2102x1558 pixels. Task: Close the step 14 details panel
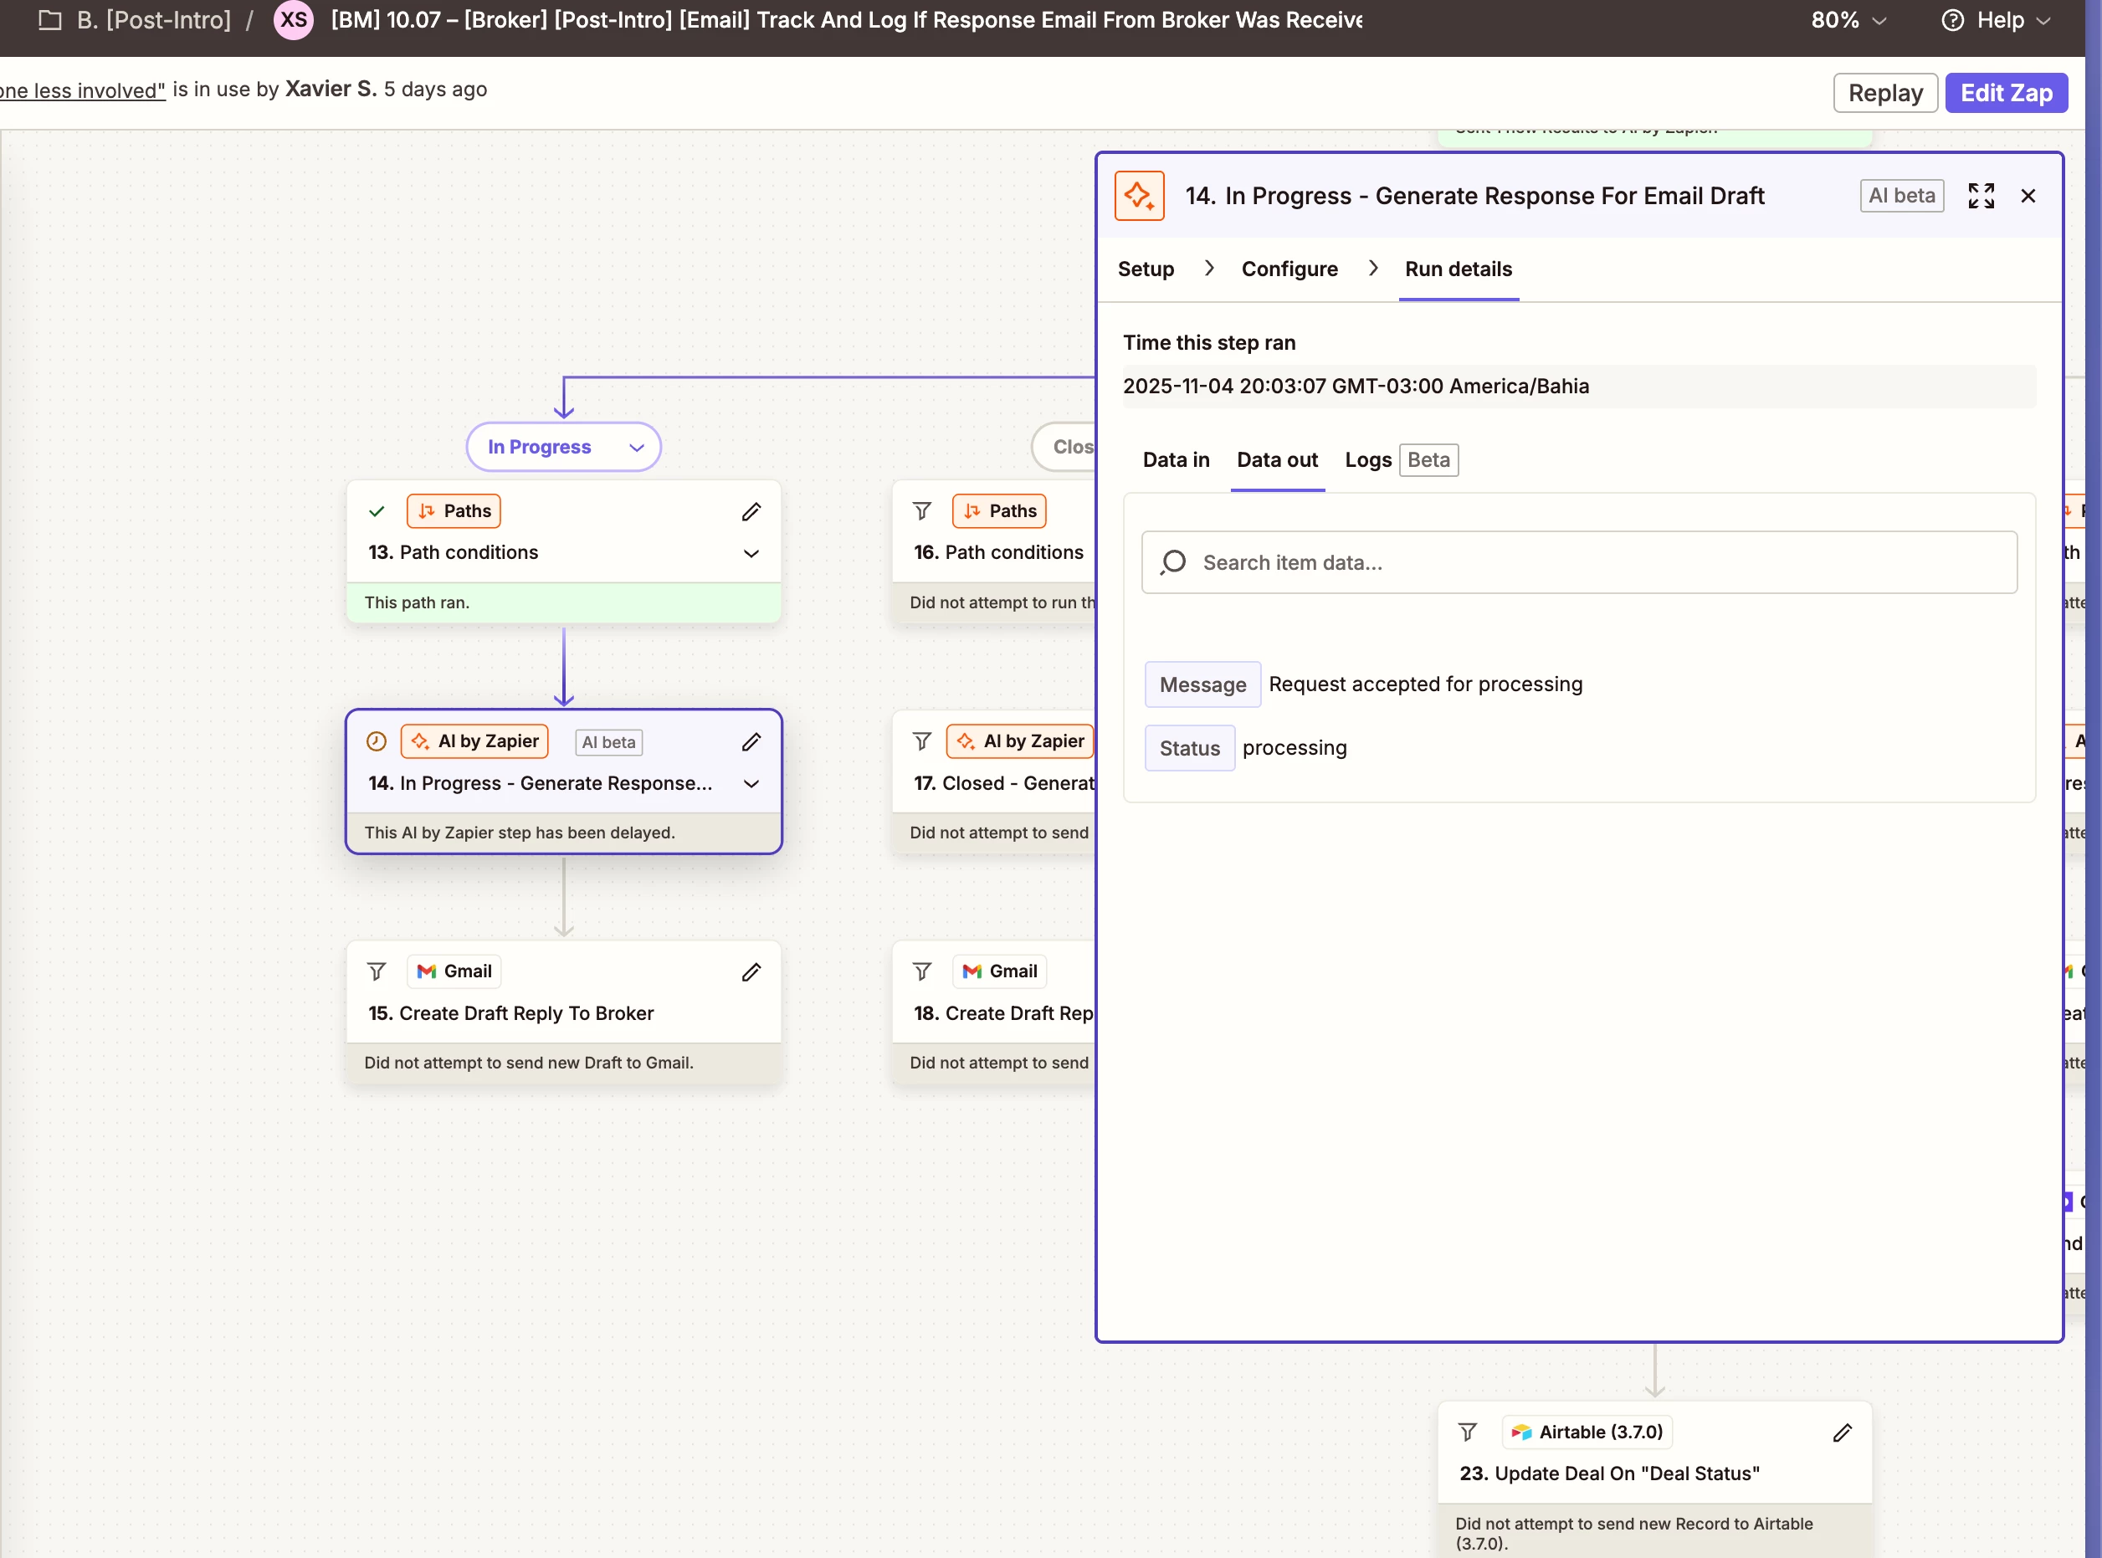[2028, 195]
